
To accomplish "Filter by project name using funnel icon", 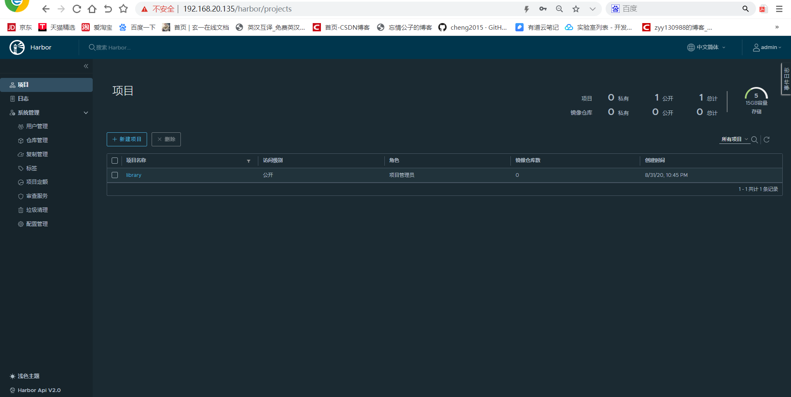I will click(x=248, y=161).
